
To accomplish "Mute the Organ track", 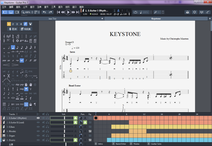I will pos(43,136).
